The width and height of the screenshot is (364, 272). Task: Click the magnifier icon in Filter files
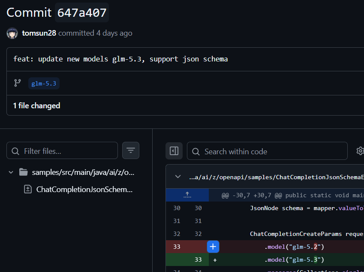(15, 151)
